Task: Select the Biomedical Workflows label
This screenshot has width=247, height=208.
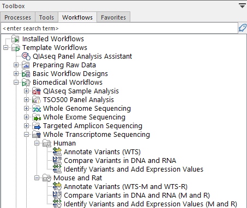Action: 68,83
